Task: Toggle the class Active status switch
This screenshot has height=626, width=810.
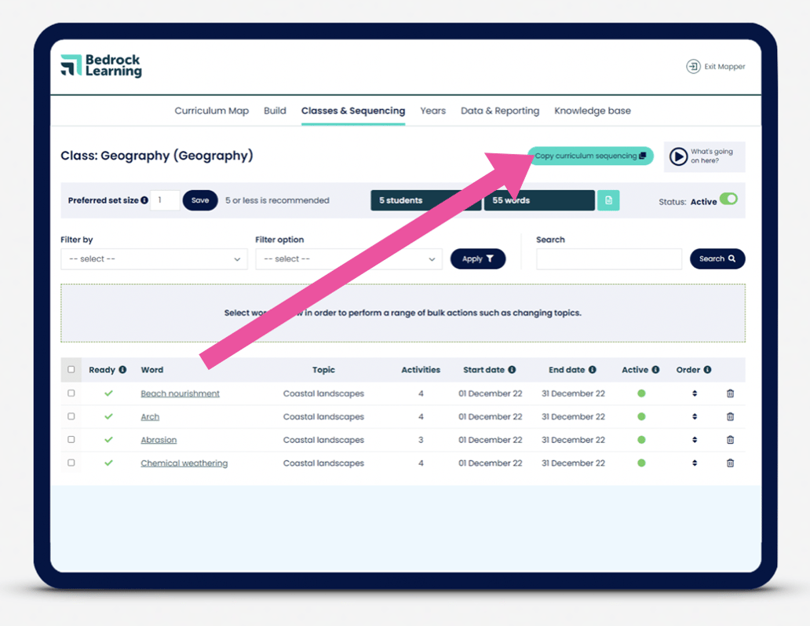Action: 727,200
